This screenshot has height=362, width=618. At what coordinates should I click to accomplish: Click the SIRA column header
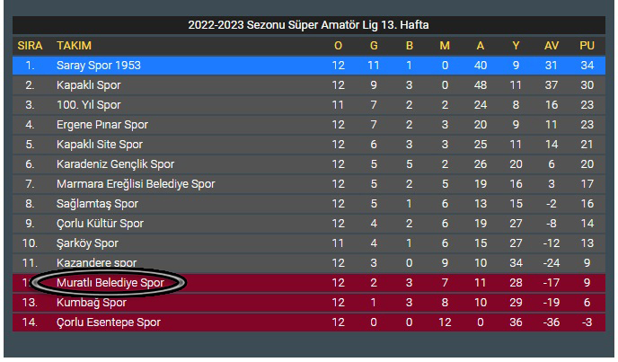(x=30, y=46)
